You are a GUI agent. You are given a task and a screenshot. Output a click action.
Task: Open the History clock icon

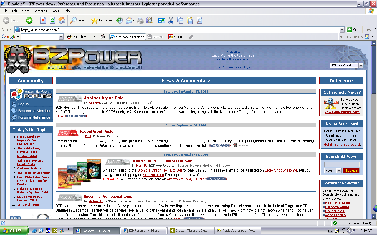pos(120,20)
